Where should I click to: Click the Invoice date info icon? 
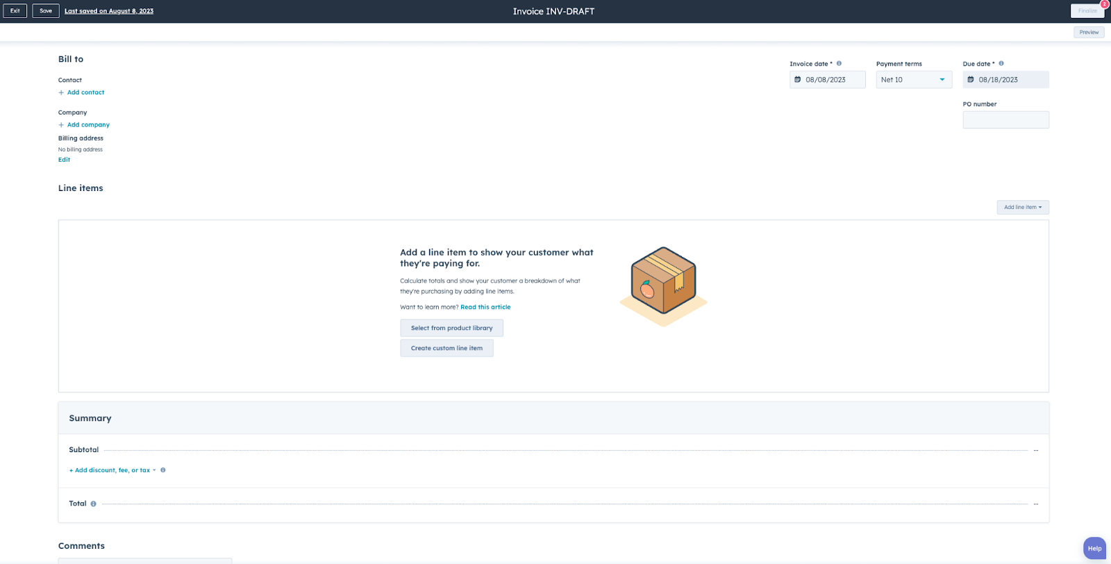click(839, 64)
